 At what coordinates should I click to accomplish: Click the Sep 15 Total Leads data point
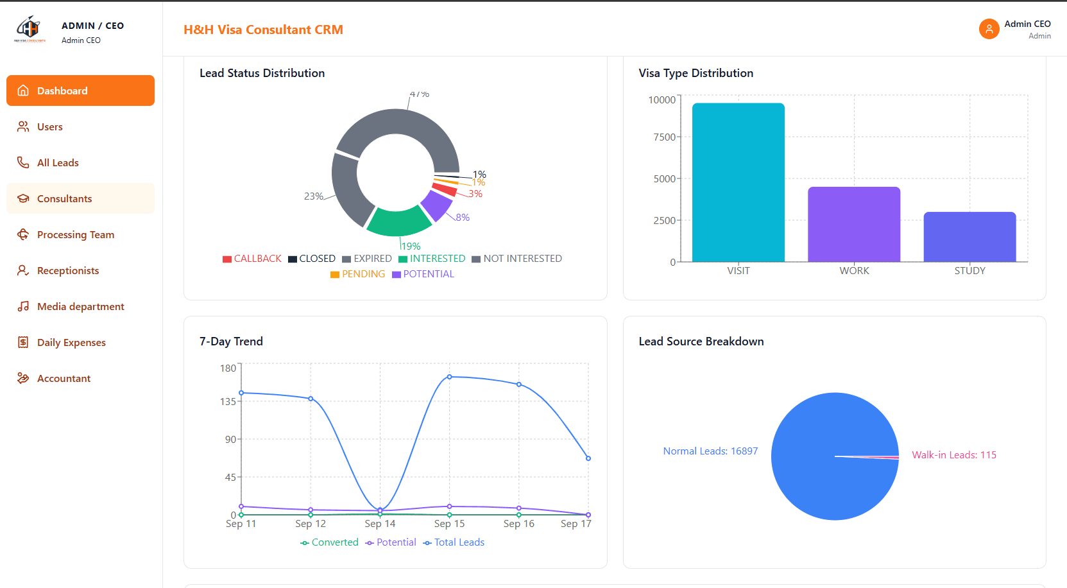[x=449, y=377]
